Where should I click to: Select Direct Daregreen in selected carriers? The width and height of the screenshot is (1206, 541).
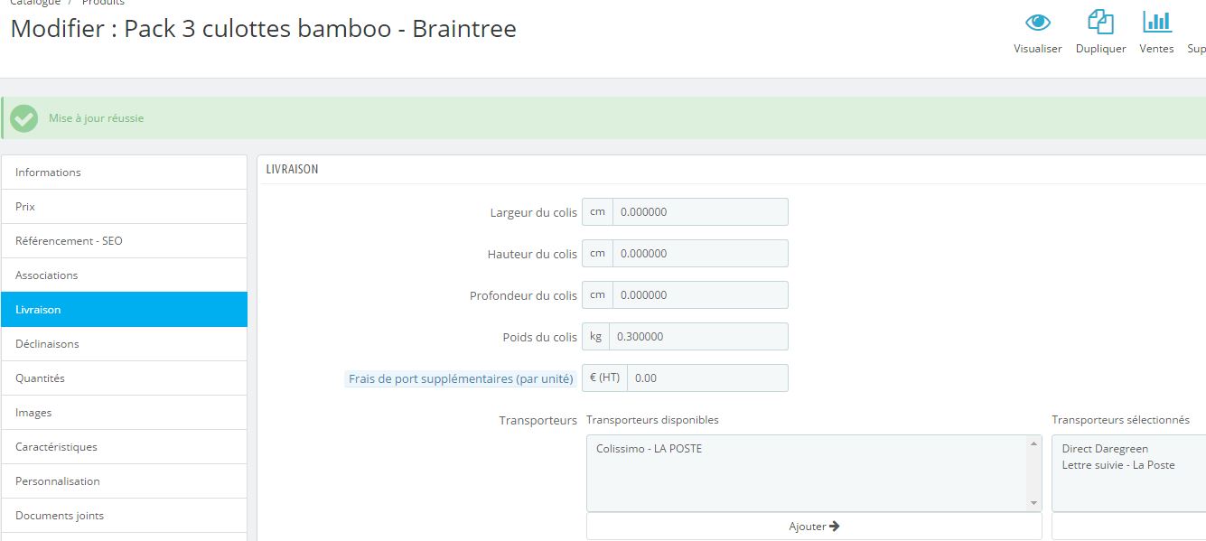[1105, 449]
